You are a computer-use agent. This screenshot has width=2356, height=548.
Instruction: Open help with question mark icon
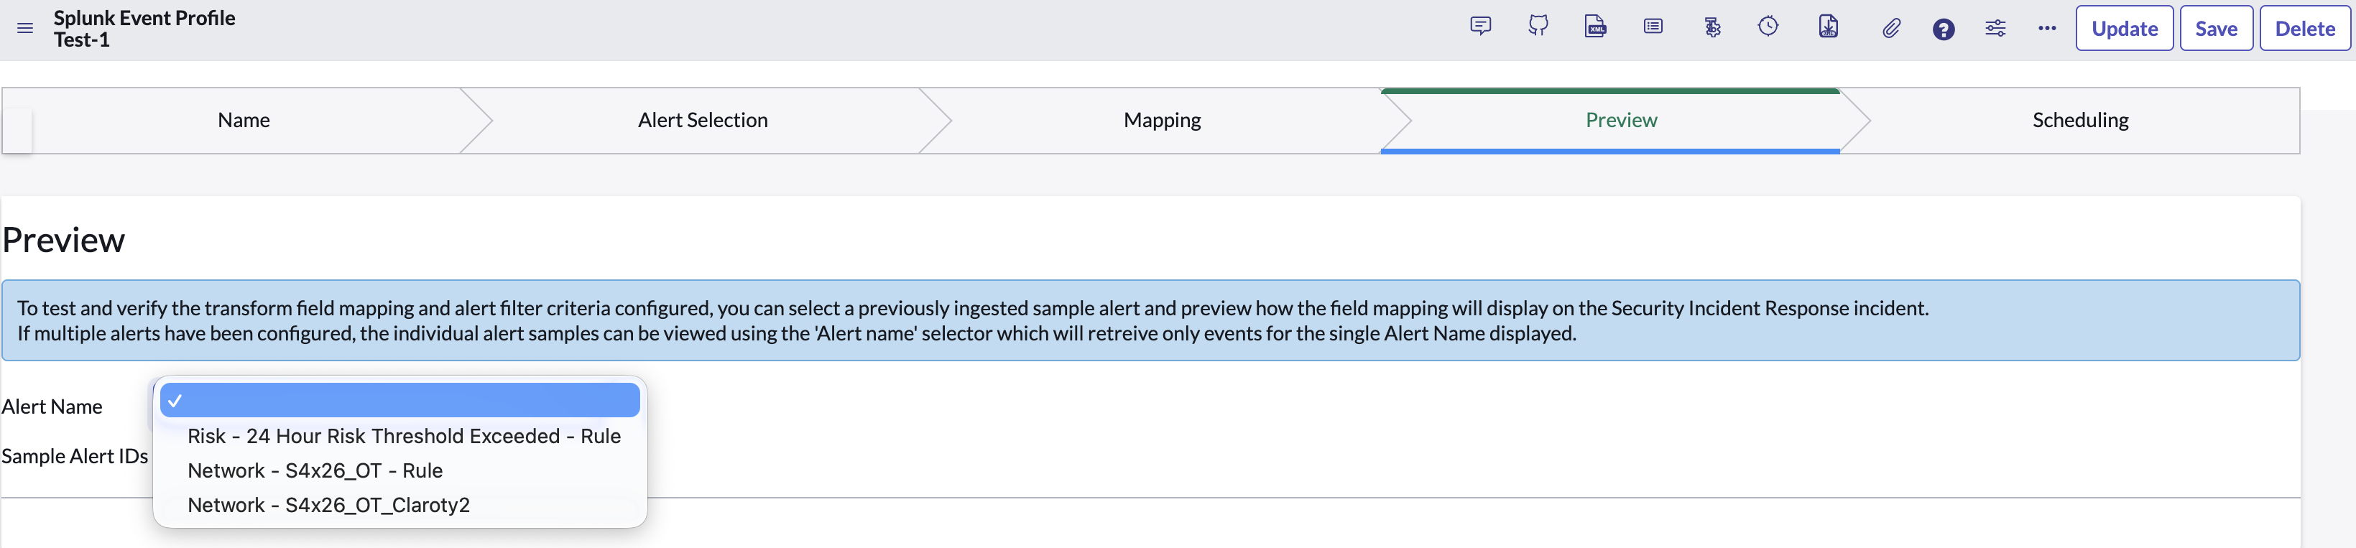tap(1944, 29)
